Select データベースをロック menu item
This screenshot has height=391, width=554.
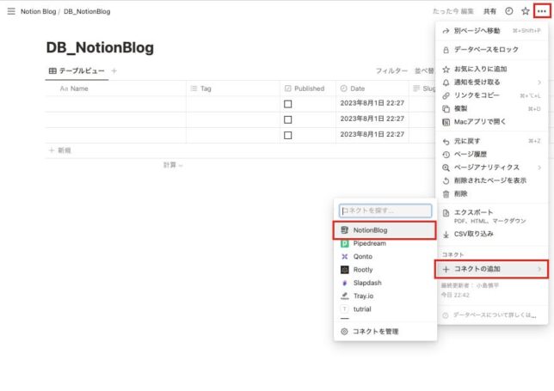click(492, 50)
